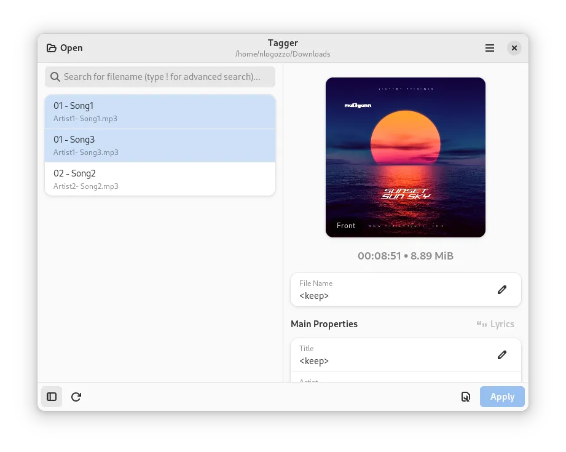This screenshot has height=452, width=566.
Task: Click the pencil icon in Title row
Action: (502, 355)
